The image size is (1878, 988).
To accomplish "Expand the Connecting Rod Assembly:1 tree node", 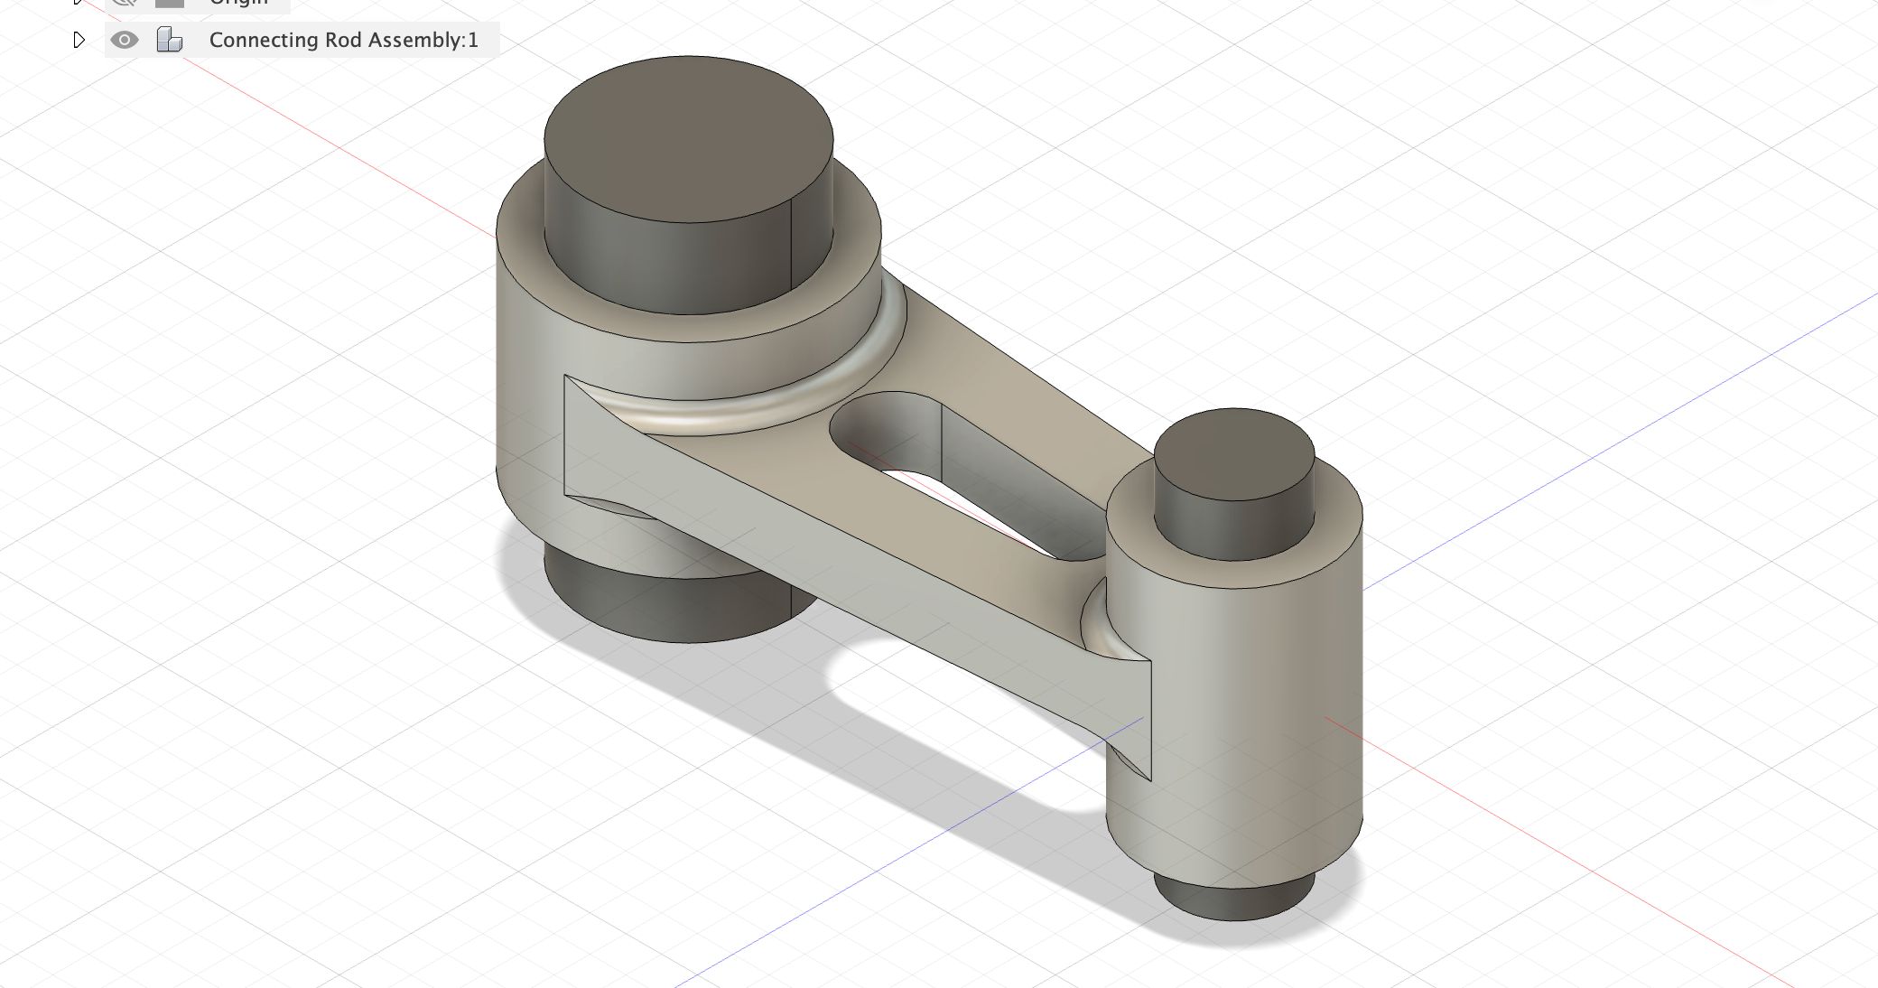I will (79, 40).
